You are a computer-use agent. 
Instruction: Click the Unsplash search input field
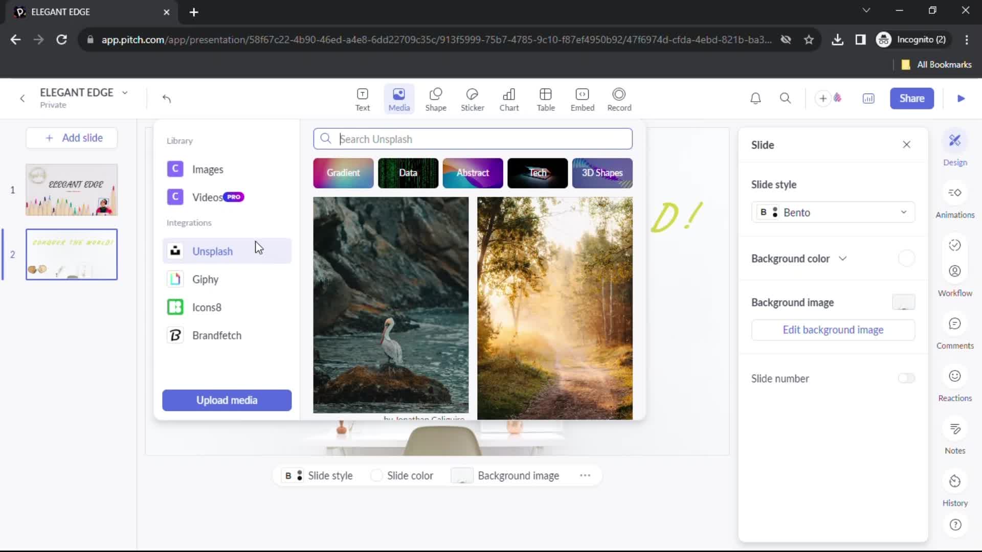[473, 139]
